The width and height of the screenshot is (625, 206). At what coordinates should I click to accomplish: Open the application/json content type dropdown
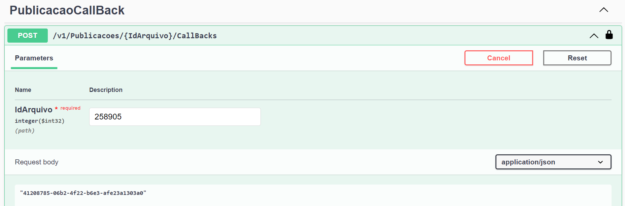(553, 162)
